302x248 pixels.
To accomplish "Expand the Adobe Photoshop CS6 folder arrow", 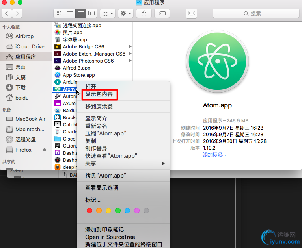I will 130,61.
